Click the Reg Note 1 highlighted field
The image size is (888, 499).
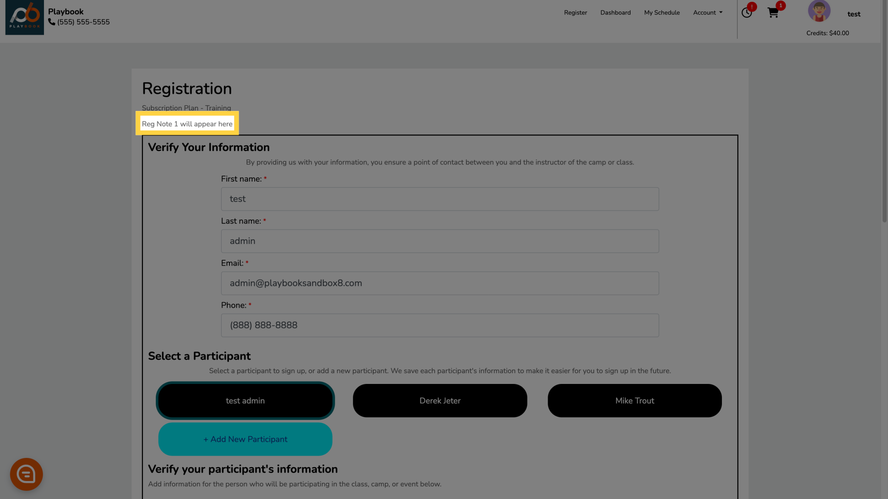pyautogui.click(x=187, y=124)
